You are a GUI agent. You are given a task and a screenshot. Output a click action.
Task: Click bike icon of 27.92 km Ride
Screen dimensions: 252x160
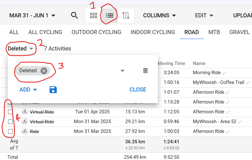pos(25,131)
